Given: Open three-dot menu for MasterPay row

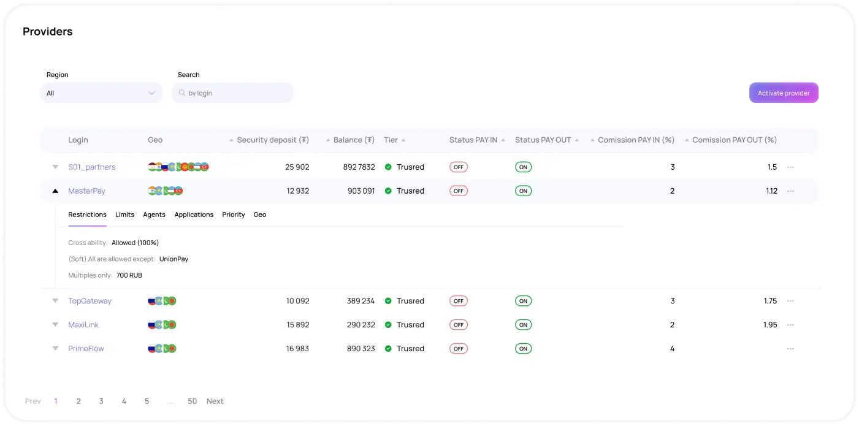Looking at the screenshot, I should click(x=790, y=191).
